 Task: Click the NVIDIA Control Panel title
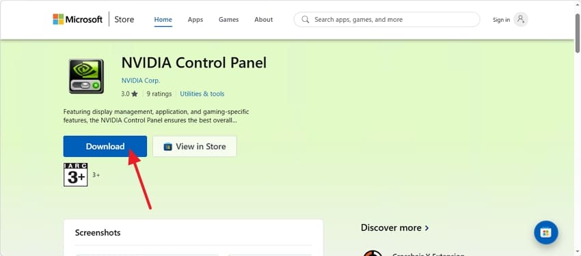(194, 63)
